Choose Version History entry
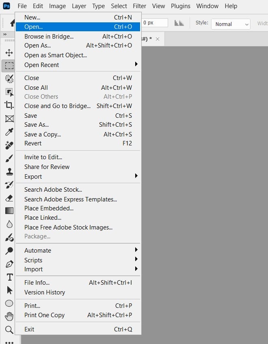Viewport: 268px width, 344px height. click(78, 292)
